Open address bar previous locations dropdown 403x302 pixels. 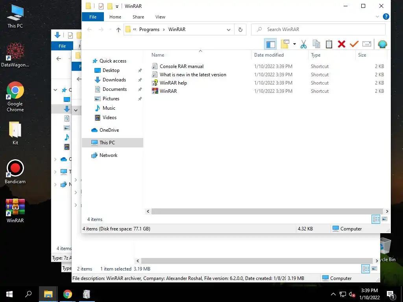pyautogui.click(x=229, y=29)
